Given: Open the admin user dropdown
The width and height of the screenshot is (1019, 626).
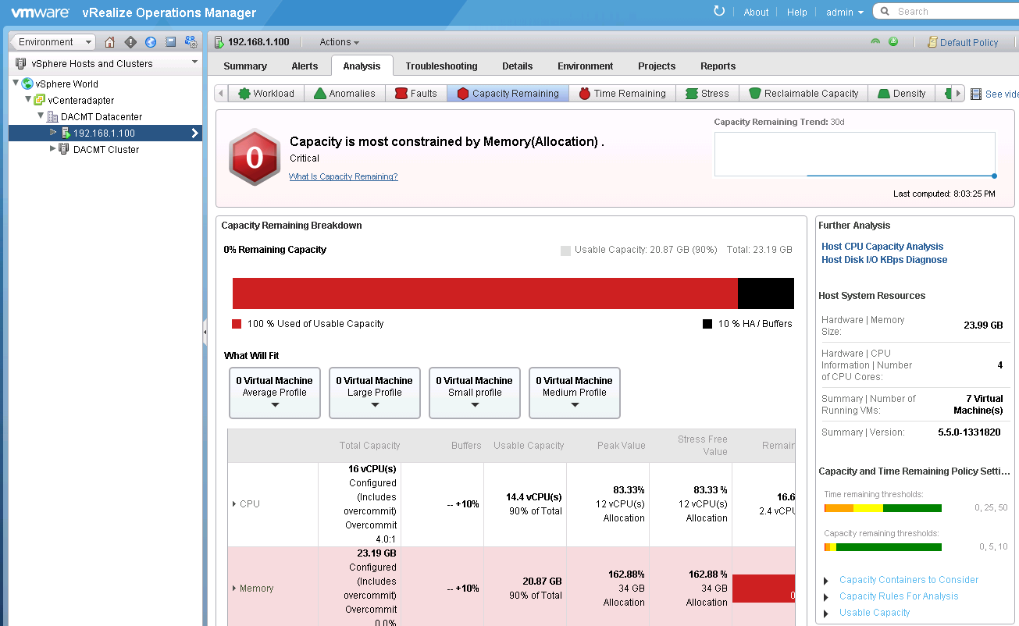Looking at the screenshot, I should [845, 12].
